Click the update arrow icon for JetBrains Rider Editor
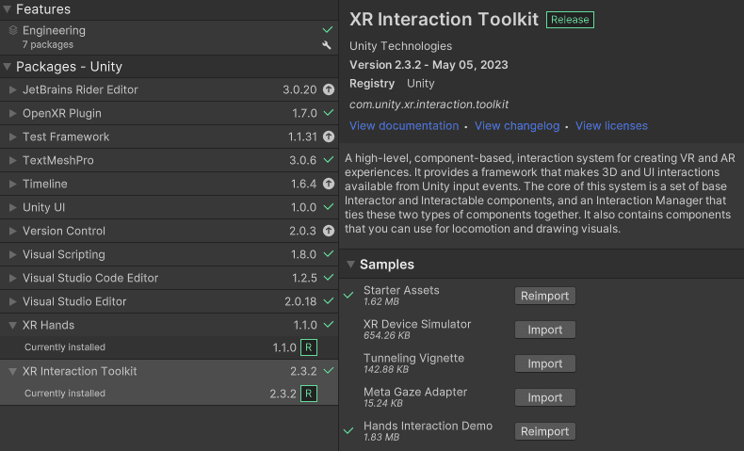Viewport: 744px width, 451px height. 328,90
